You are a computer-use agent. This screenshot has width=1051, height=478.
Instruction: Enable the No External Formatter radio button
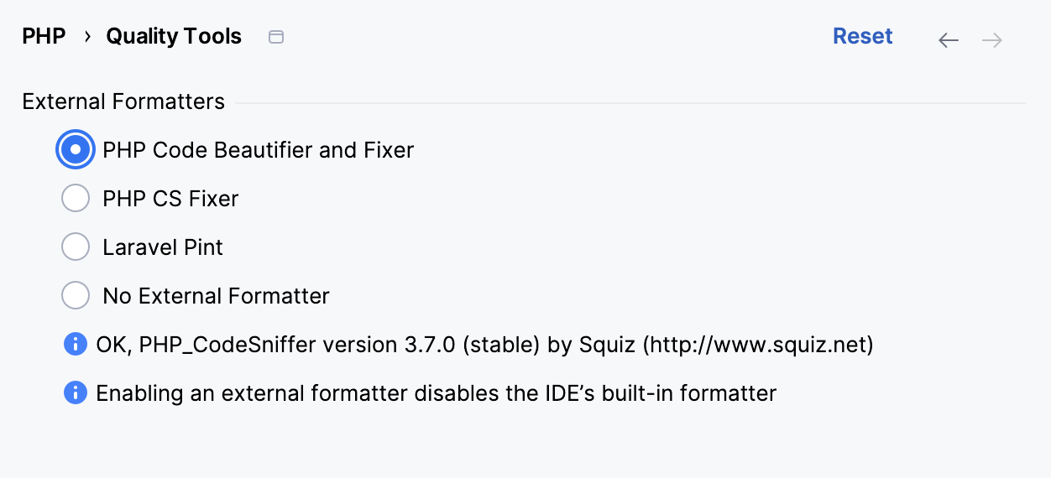76,296
